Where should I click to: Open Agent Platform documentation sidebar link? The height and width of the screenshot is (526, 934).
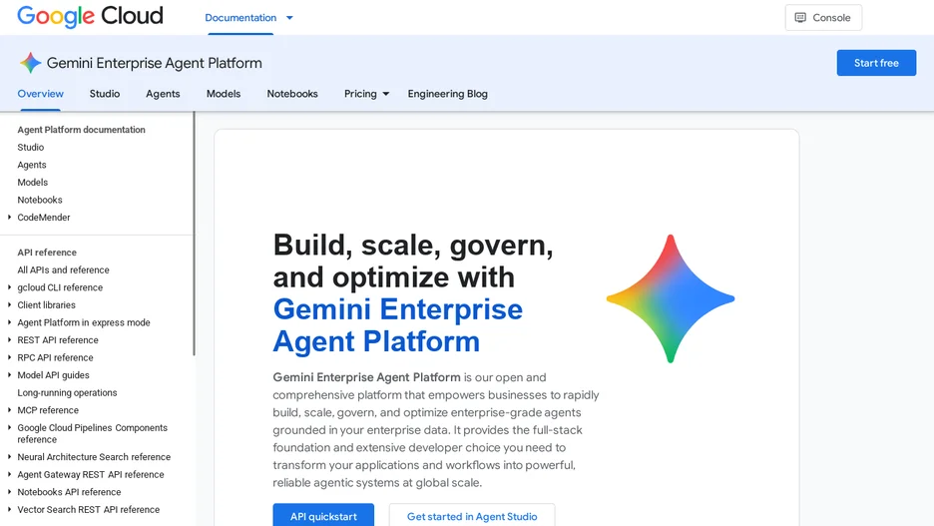[x=81, y=130]
